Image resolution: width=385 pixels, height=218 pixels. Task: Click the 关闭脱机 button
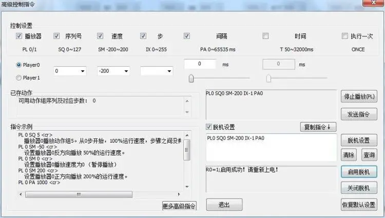pyautogui.click(x=359, y=188)
